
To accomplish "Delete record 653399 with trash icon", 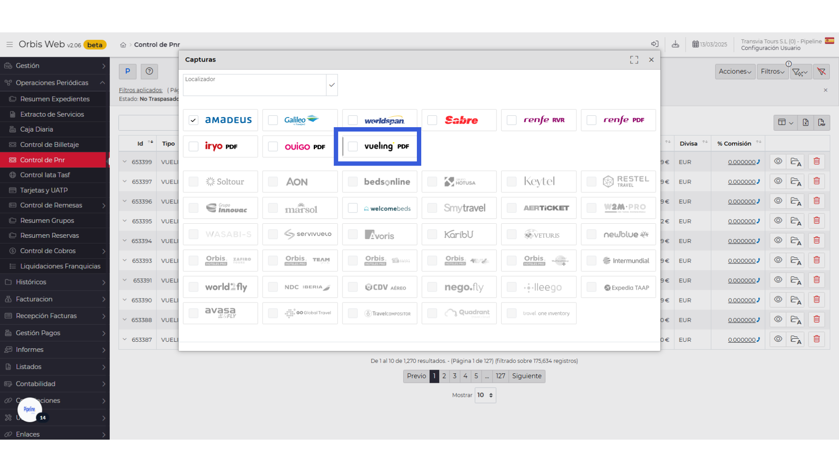I will click(816, 161).
